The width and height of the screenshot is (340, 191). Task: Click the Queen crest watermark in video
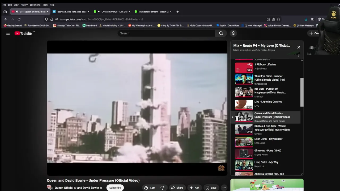tap(221, 168)
